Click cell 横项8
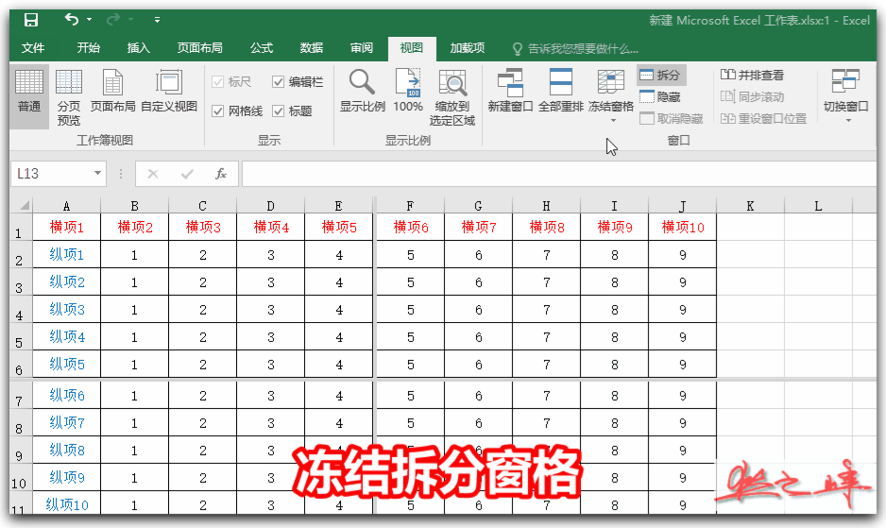The width and height of the screenshot is (886, 528). click(546, 228)
